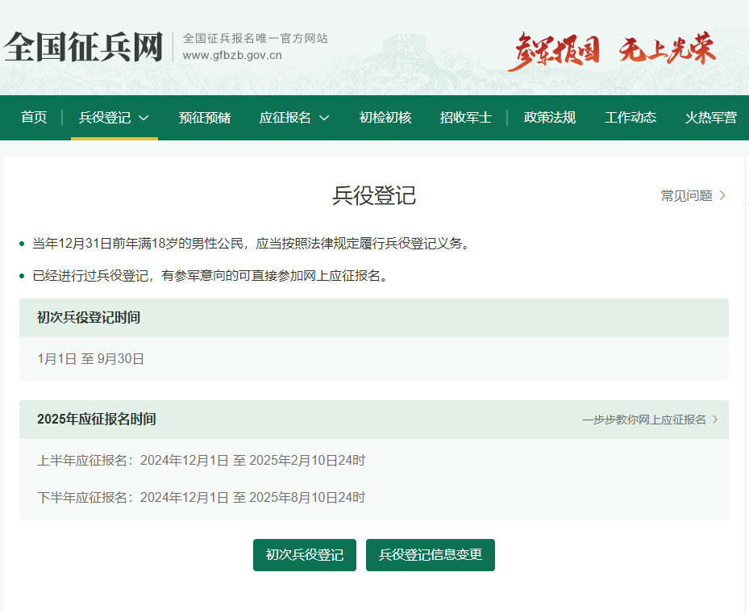
Task: Click the 全国征兵网 site logo
Action: pyautogui.click(x=84, y=48)
